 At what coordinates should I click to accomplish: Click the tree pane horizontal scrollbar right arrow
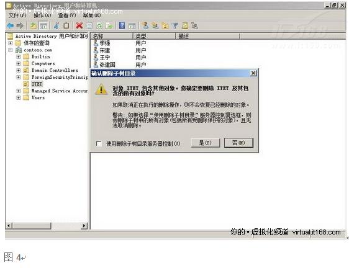(84, 226)
